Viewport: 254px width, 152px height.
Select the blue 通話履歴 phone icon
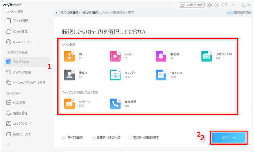[x=115, y=104]
